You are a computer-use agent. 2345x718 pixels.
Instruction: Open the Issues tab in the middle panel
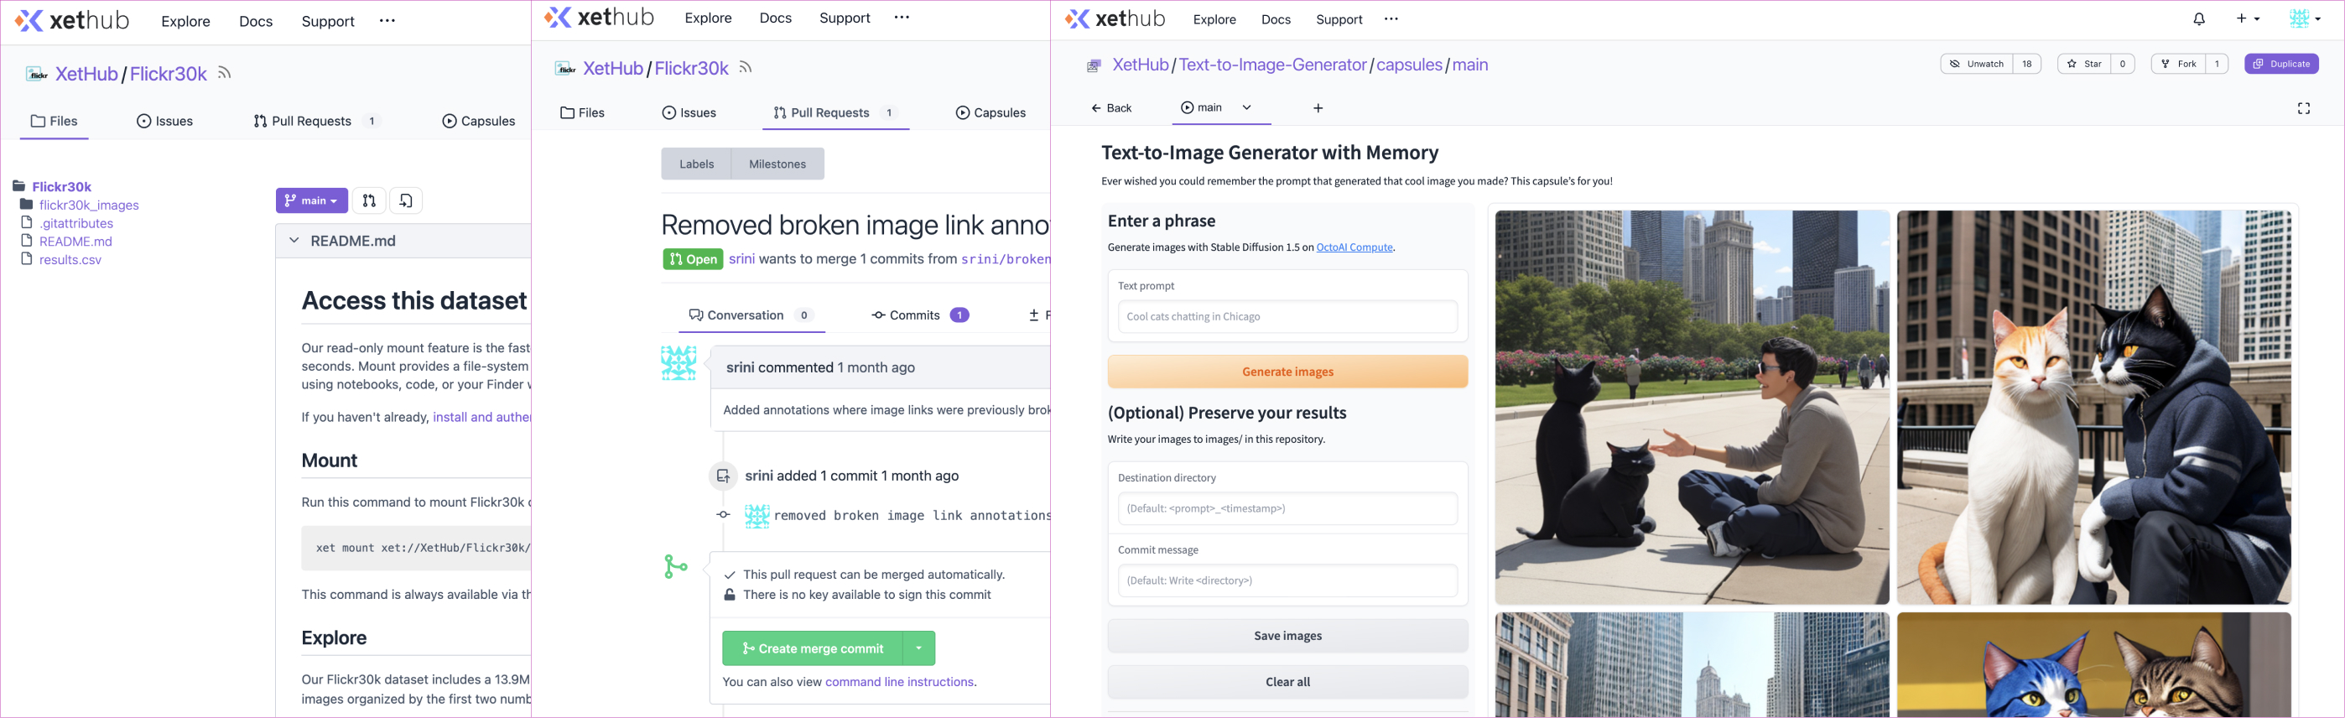[689, 113]
